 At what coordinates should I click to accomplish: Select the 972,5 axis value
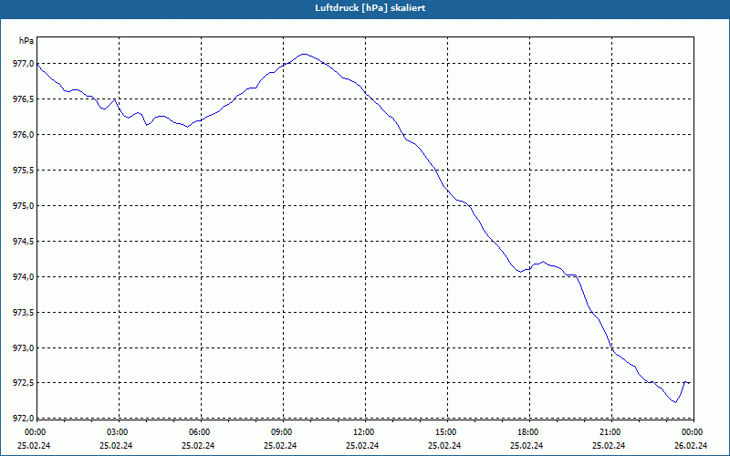(x=23, y=383)
